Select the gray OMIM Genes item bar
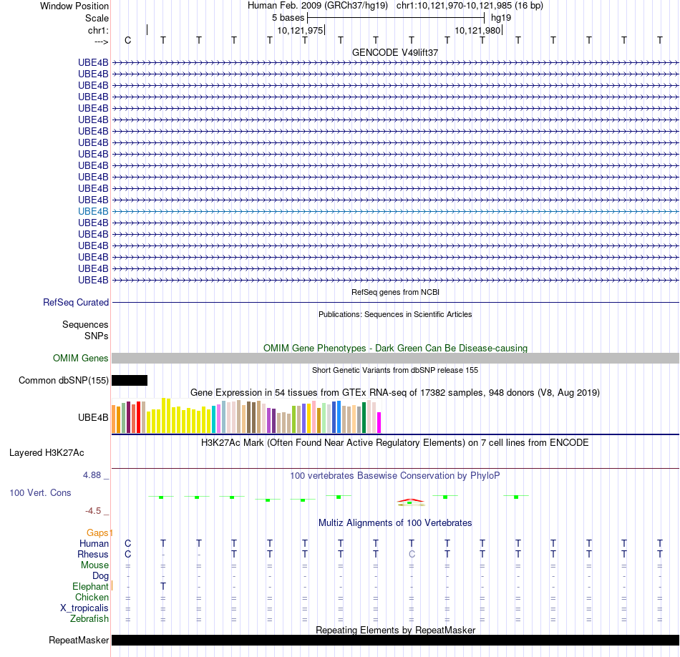This screenshot has height=657, width=680. pyautogui.click(x=395, y=359)
